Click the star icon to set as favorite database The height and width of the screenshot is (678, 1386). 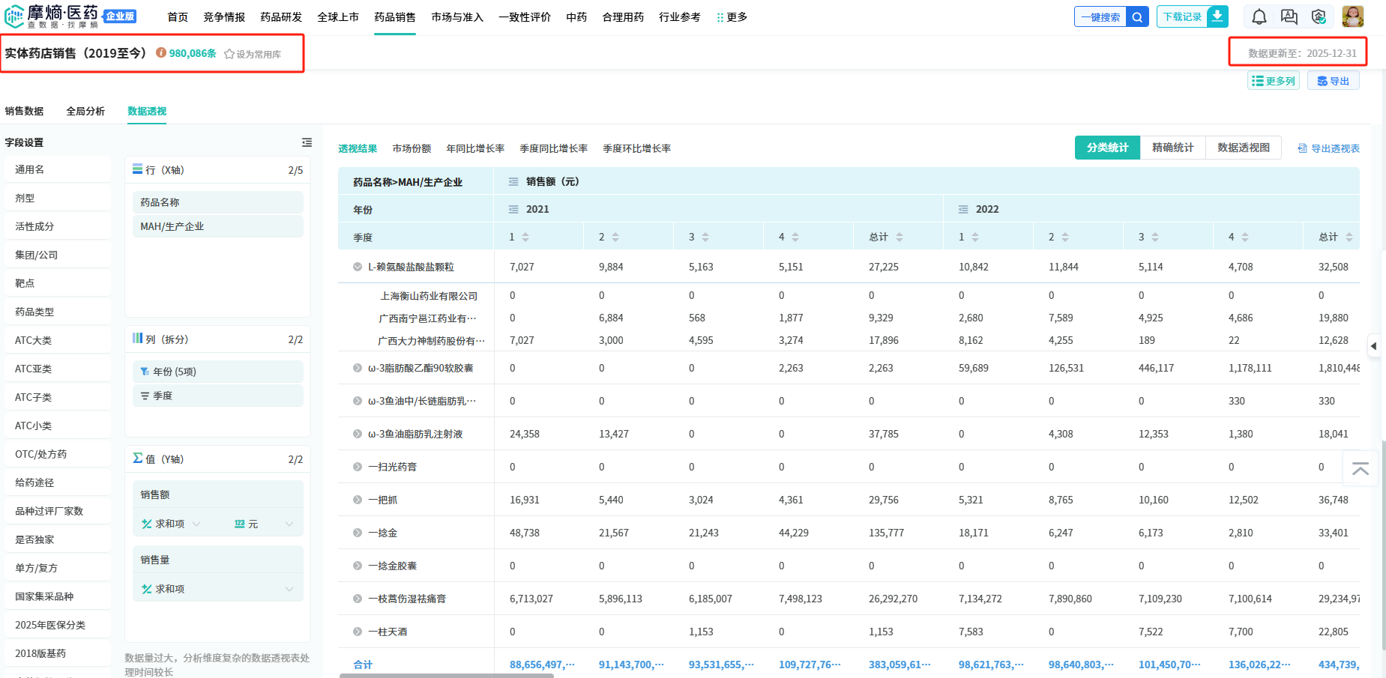(229, 54)
